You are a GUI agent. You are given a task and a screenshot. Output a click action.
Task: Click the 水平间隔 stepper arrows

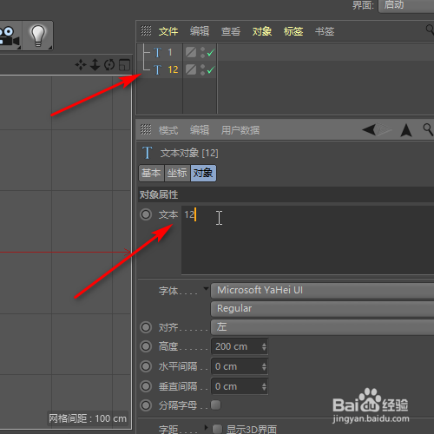264,366
